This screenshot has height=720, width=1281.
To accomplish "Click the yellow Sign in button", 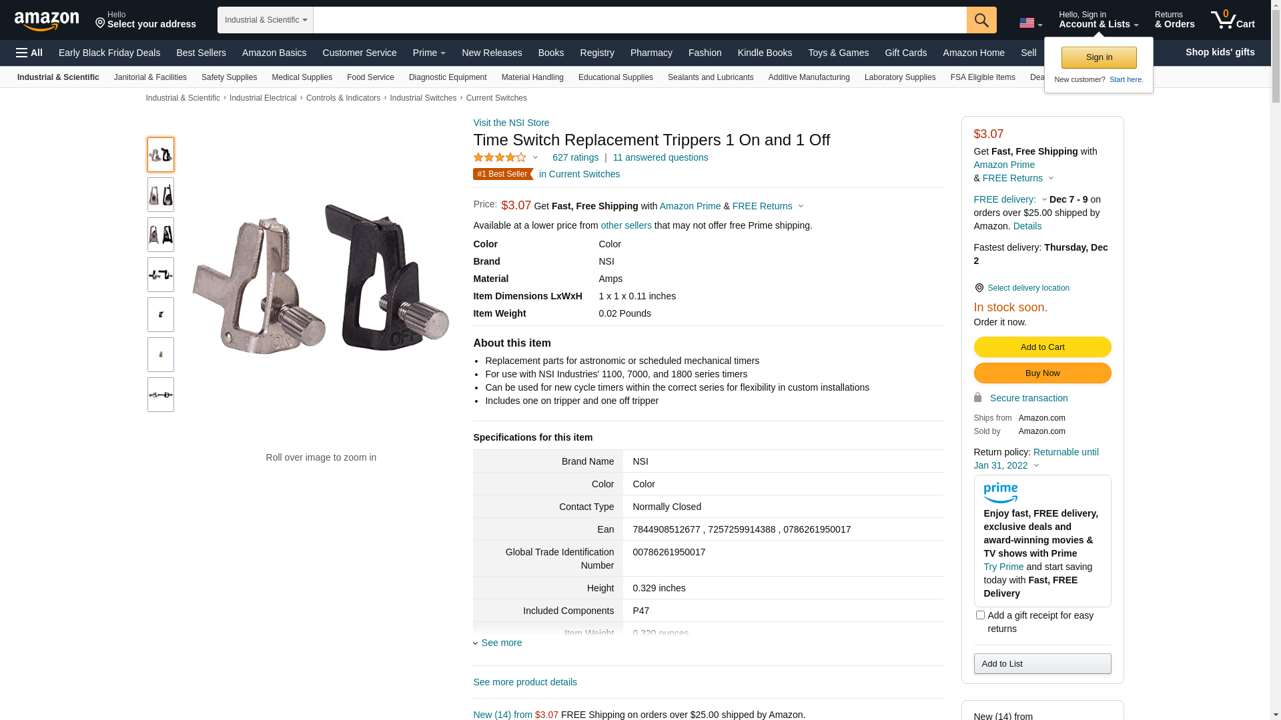I will click(1099, 57).
